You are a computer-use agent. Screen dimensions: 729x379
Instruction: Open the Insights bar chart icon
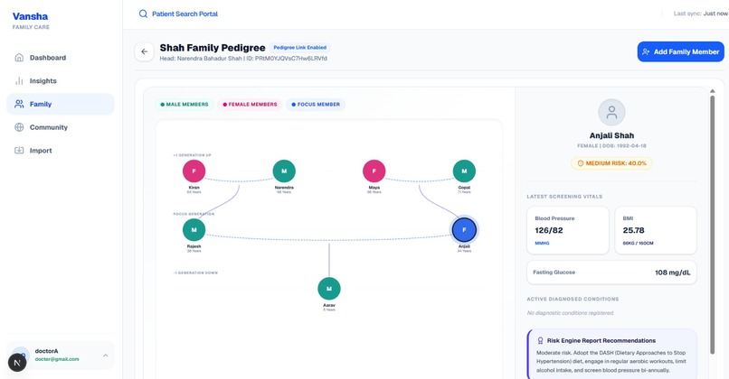pos(19,80)
